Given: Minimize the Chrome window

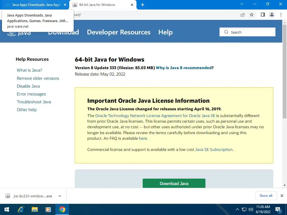Looking at the screenshot, I should click(254, 4).
